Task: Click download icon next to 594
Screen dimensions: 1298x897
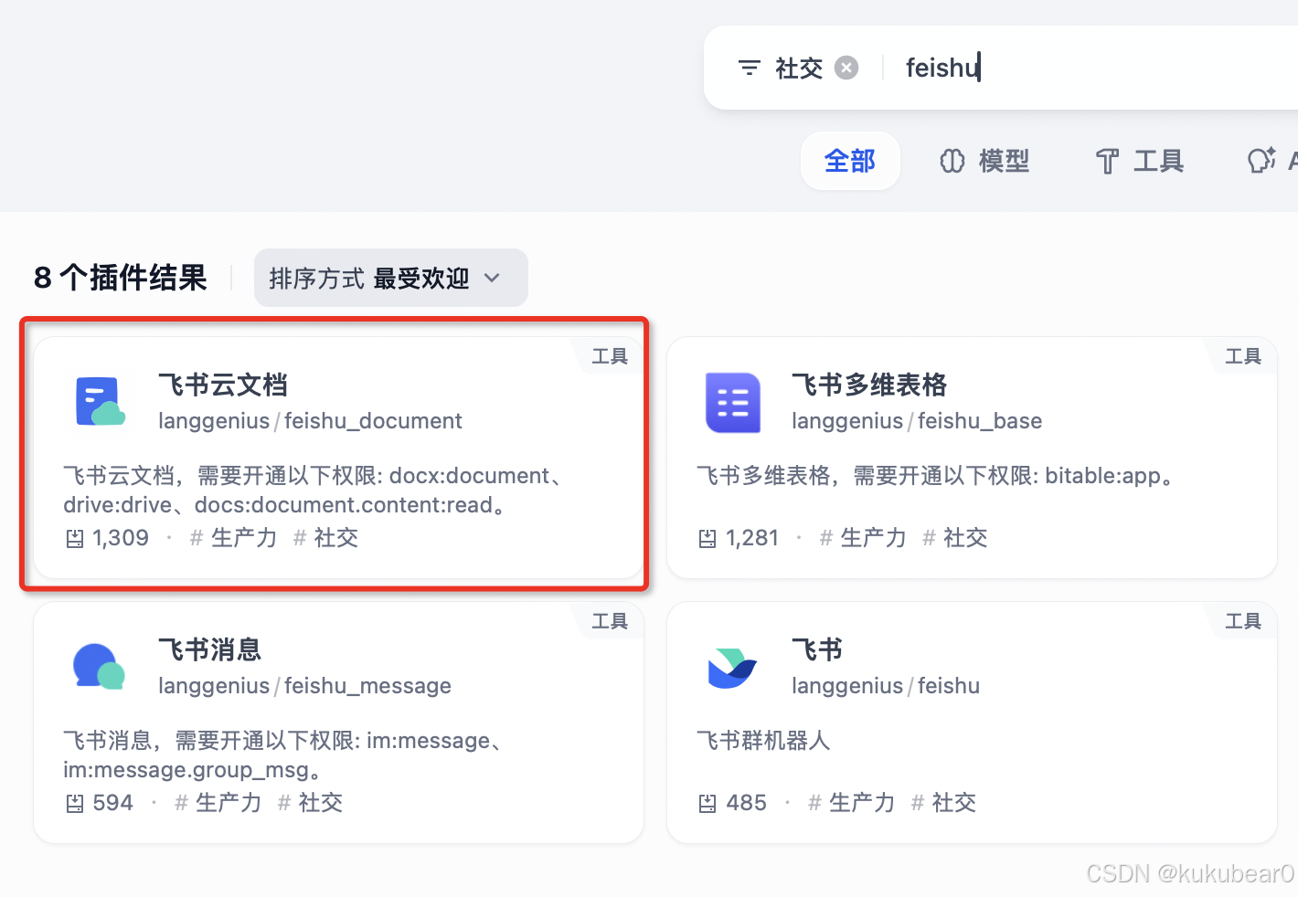Action: click(x=75, y=804)
